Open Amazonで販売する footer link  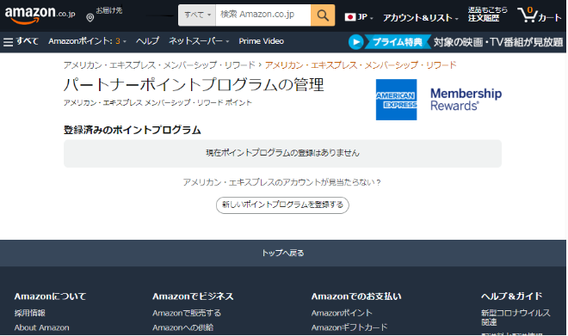(187, 313)
